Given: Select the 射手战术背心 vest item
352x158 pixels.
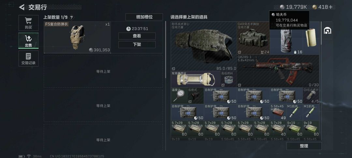Looking at the screenshot, I should click(204, 46).
